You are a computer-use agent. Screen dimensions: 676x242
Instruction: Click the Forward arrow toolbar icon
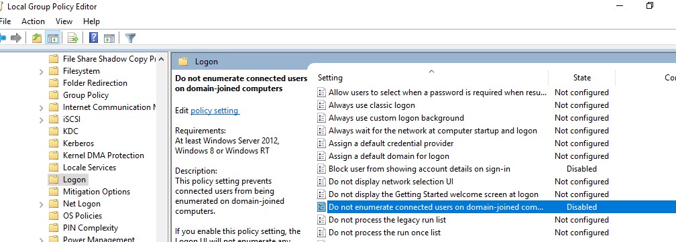(16, 38)
